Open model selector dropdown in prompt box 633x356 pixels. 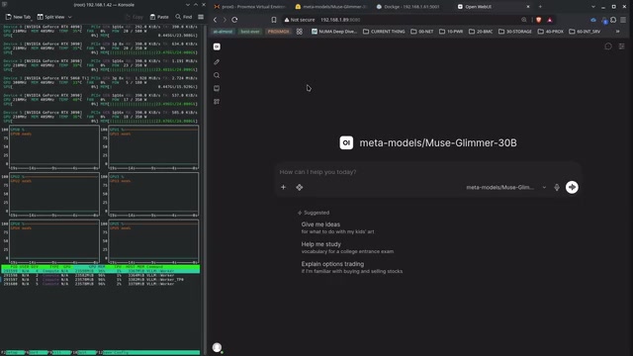pos(505,187)
